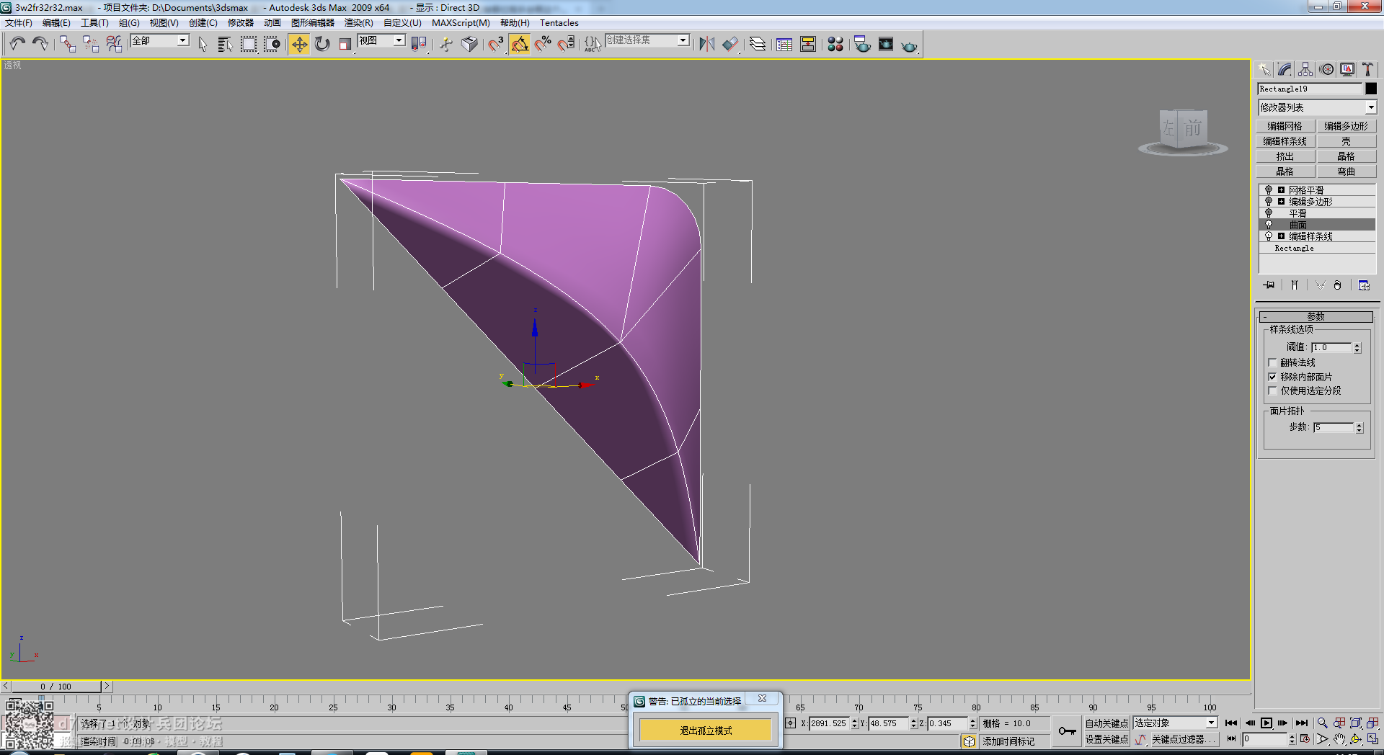The height and width of the screenshot is (755, 1384).
Task: Toggle lightbulb for 网格平滑 modifier
Action: tap(1269, 190)
